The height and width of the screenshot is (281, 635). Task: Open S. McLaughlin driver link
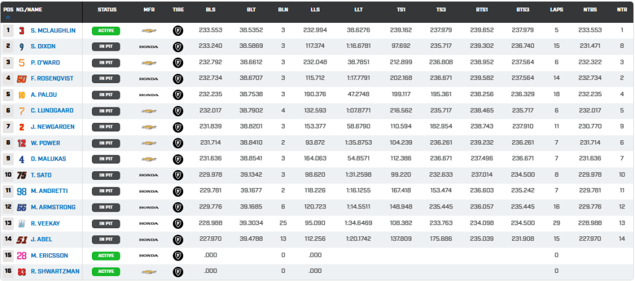point(53,31)
